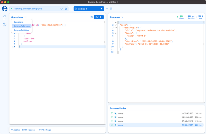Add a new document tab with plus icon

tap(107, 9)
